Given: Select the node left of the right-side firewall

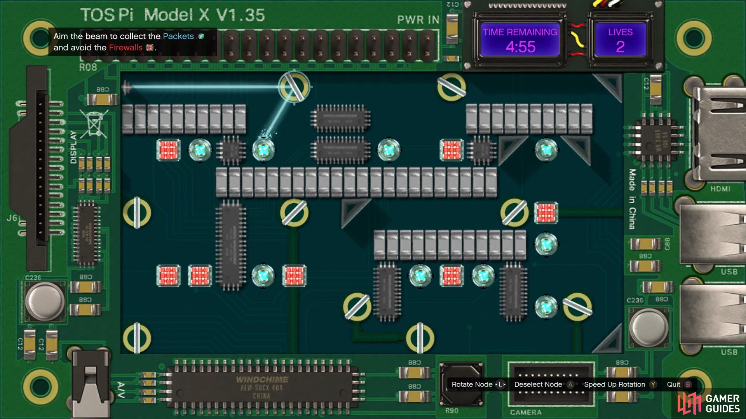Looking at the screenshot, I should [x=514, y=213].
